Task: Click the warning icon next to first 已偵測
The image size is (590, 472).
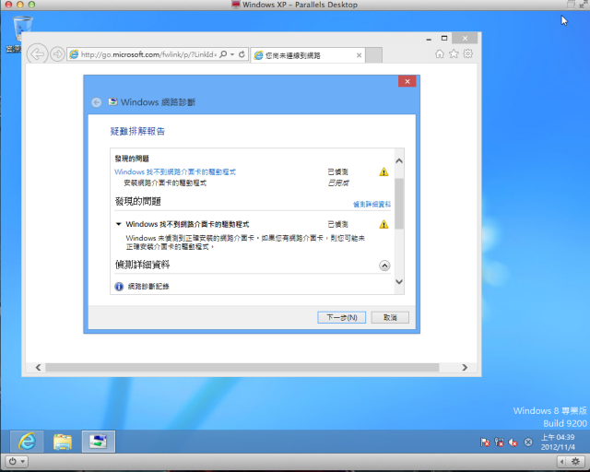Action: click(383, 172)
